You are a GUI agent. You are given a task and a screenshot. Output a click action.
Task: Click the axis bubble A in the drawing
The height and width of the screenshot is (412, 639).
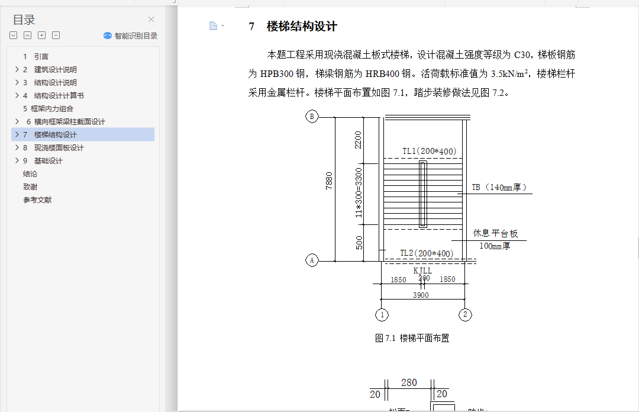[x=312, y=260]
